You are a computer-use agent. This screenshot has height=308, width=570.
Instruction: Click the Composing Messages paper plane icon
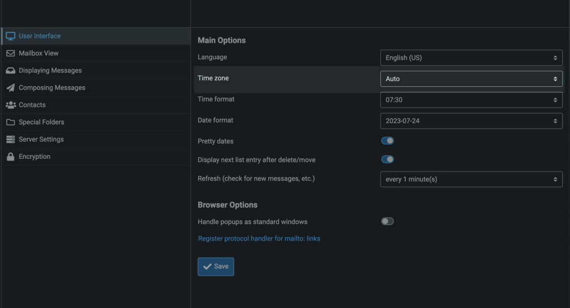tap(10, 88)
